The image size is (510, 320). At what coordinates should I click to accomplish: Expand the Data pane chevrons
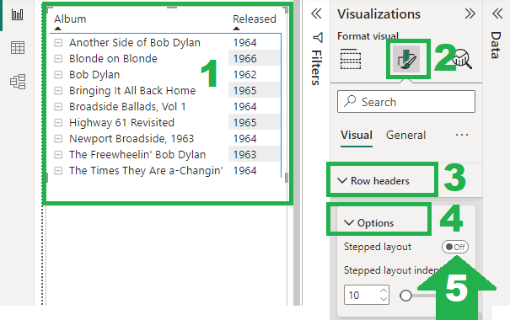[497, 13]
